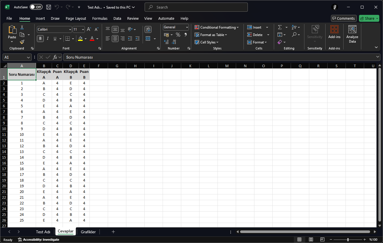Open the Fill Color dropdown arrow
The width and height of the screenshot is (383, 243).
coord(85,39)
